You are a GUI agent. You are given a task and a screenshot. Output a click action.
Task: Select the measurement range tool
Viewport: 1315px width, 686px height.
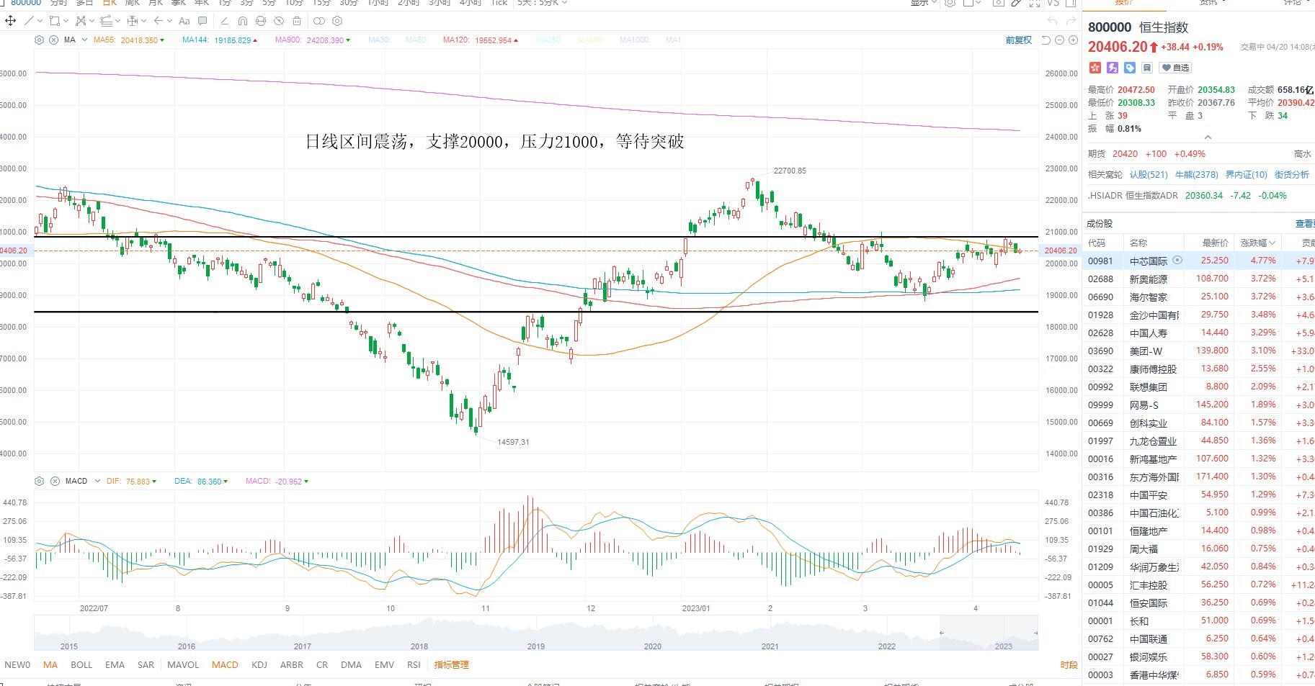[133, 21]
